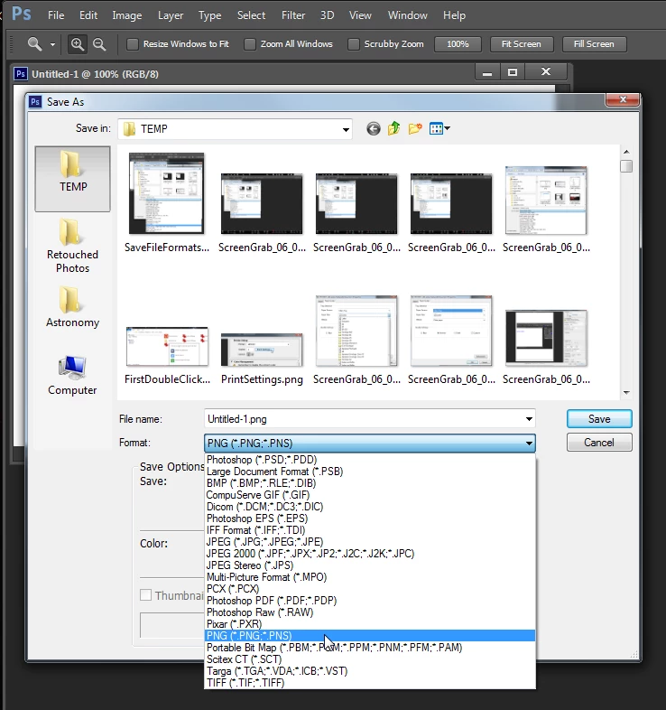Expand the Save in TEMP folder dropdown
Screen dimensions: 666x710
346,129
